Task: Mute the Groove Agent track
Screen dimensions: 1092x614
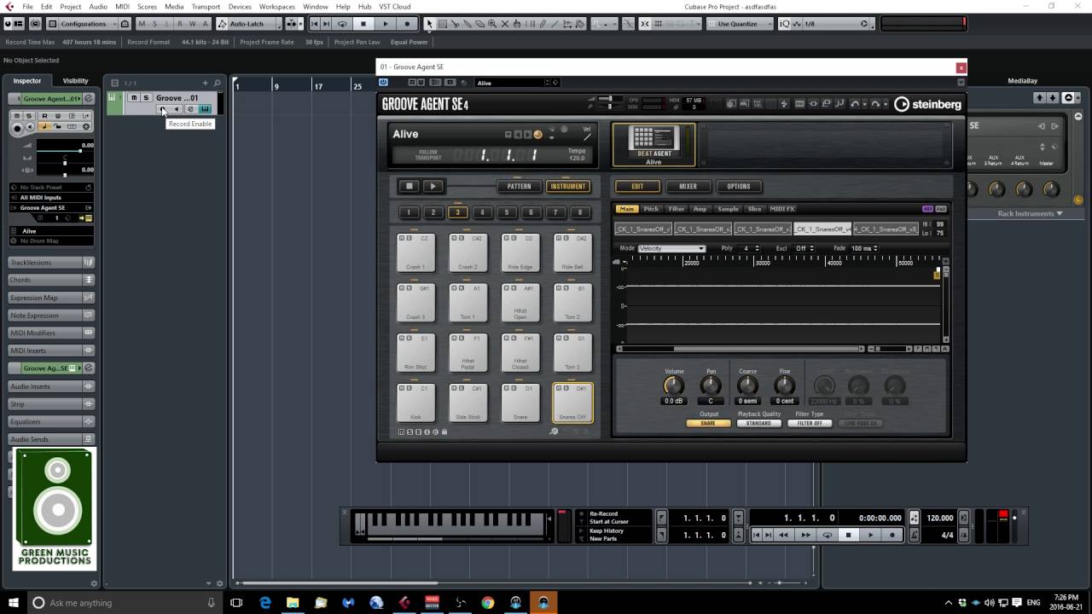Action: click(x=133, y=98)
